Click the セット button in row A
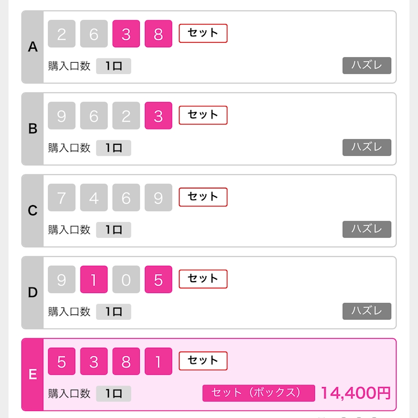Image resolution: width=418 pixels, height=418 pixels. click(203, 33)
